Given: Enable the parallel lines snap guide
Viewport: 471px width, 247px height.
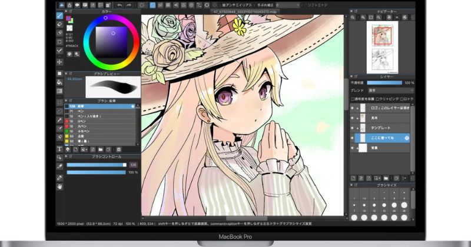Looking at the screenshot, I should coord(160,5).
